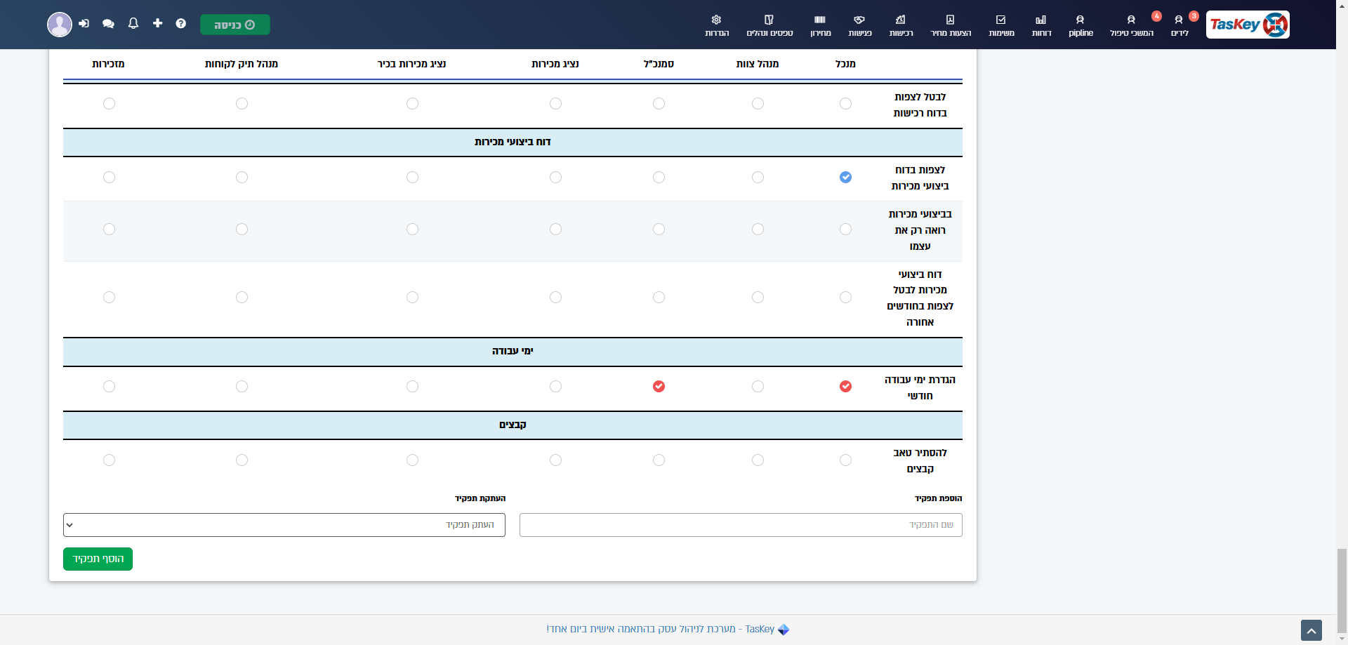Open the העתק תפקיד copy role dropdown

tap(284, 525)
